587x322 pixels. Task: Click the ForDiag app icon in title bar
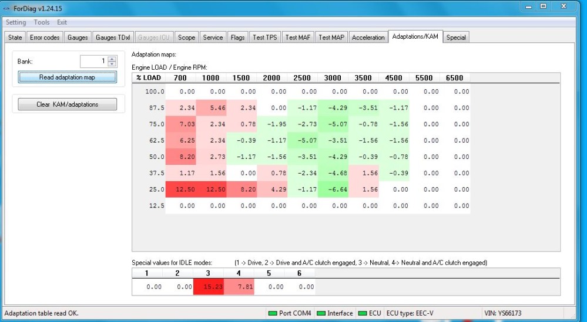coord(7,7)
